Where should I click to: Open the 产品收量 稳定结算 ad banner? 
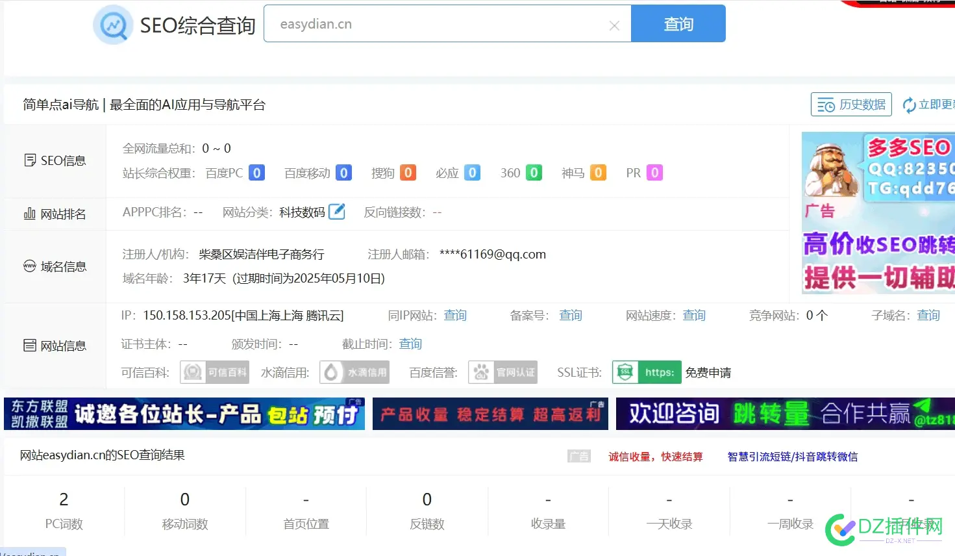click(490, 414)
